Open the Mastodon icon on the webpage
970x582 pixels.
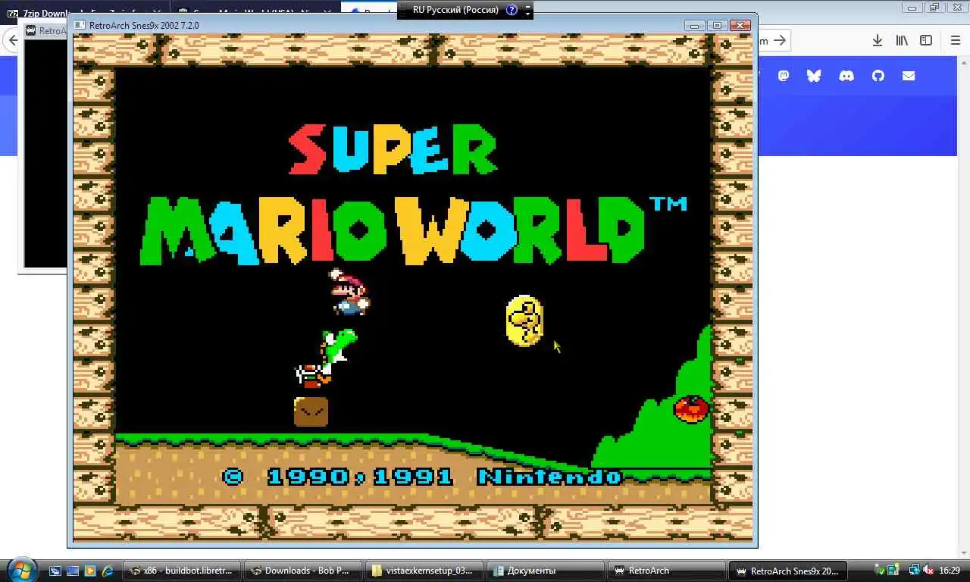click(784, 76)
